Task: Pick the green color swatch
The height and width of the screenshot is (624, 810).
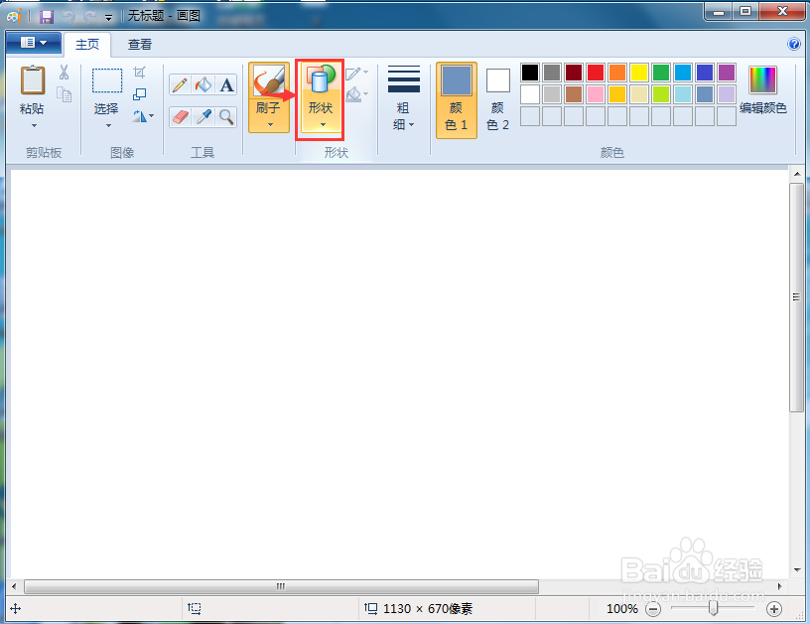Action: tap(661, 73)
